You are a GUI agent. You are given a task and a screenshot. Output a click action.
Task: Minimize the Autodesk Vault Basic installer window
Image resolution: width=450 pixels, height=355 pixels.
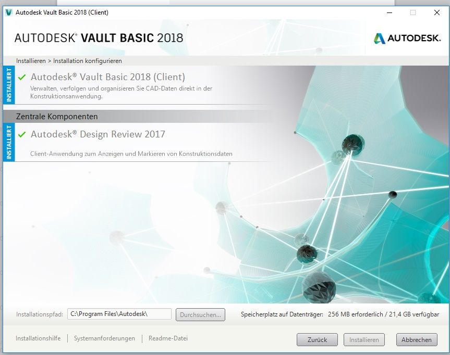[390, 12]
